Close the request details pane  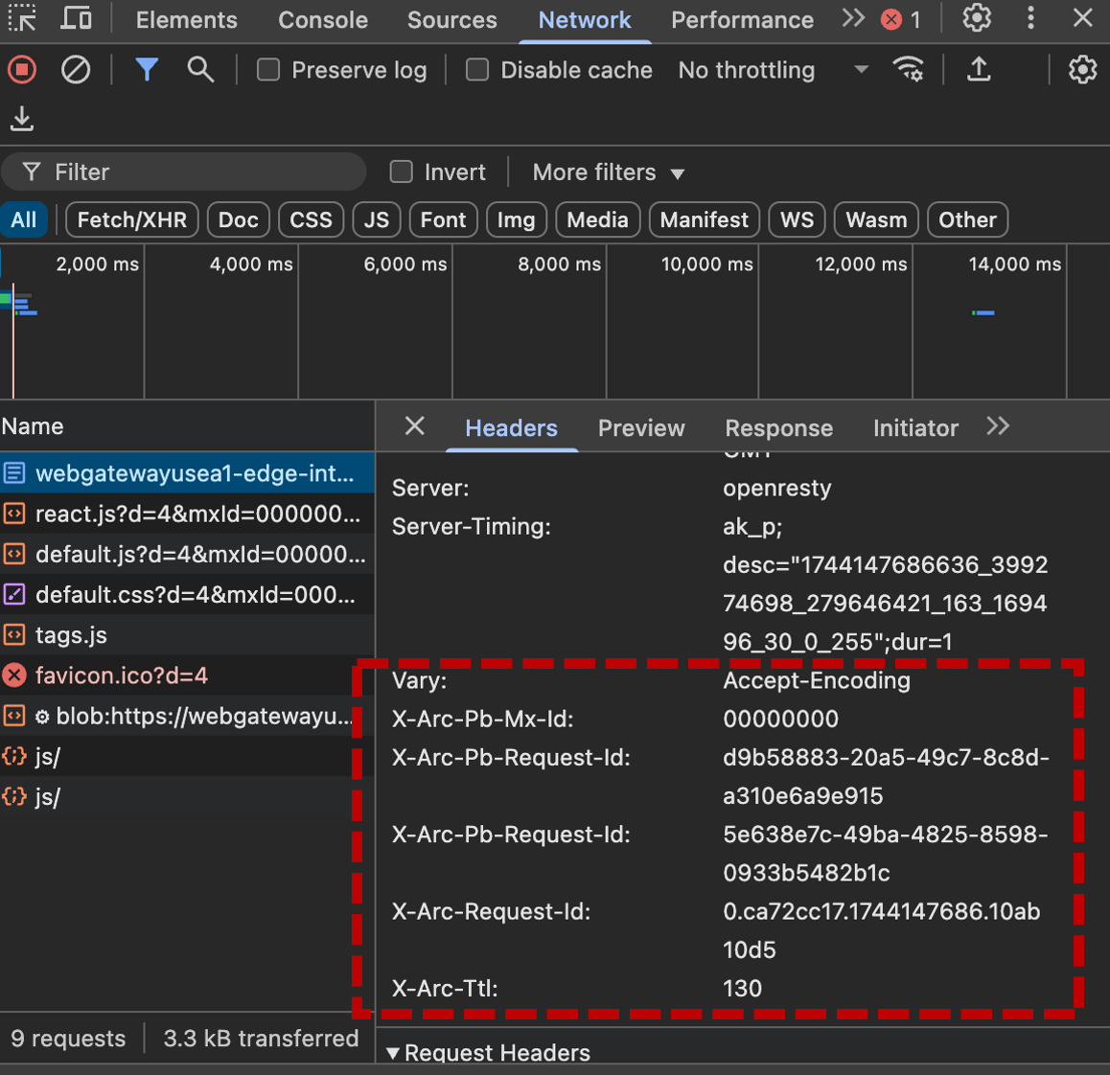point(414,426)
